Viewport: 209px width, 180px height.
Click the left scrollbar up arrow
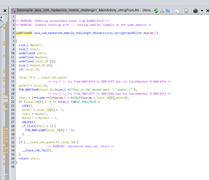pyautogui.click(x=1, y=17)
